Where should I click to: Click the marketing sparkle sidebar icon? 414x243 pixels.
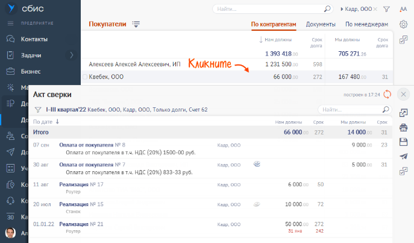point(10,87)
